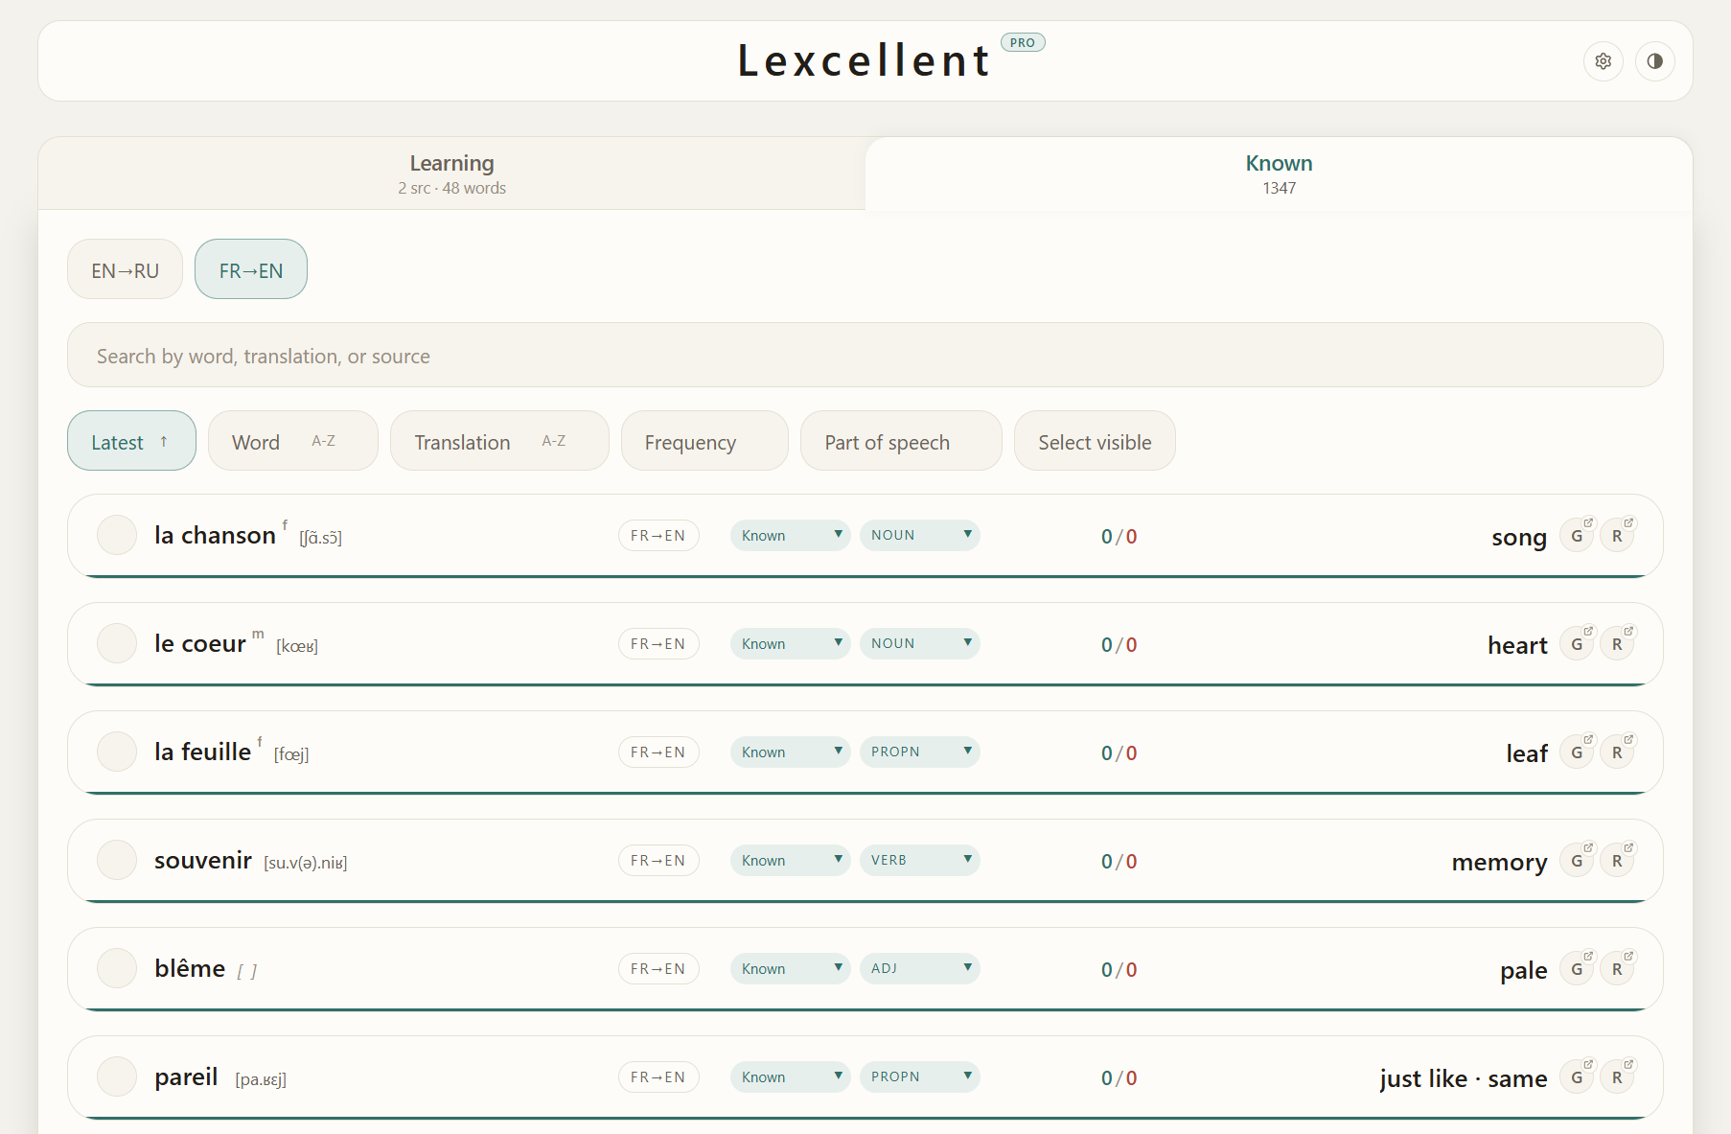Click the word 'la feuille'

(202, 752)
